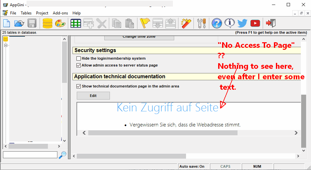This screenshot has width=311, height=170.
Task: Click the paste clipboard icon
Action: point(130,23)
